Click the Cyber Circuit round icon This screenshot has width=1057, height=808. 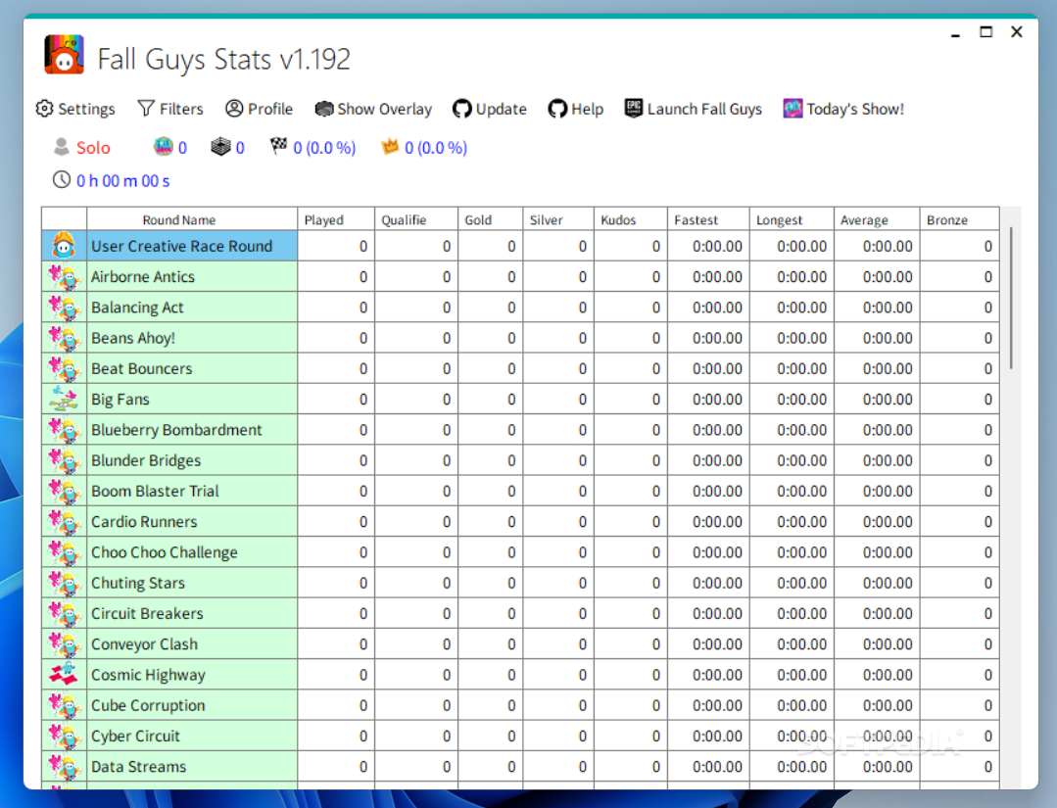(x=64, y=736)
